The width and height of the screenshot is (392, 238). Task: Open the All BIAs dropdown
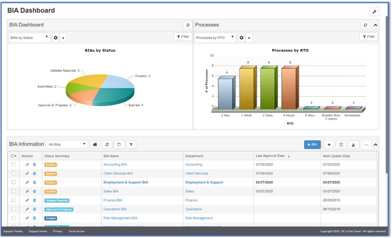tap(67, 144)
